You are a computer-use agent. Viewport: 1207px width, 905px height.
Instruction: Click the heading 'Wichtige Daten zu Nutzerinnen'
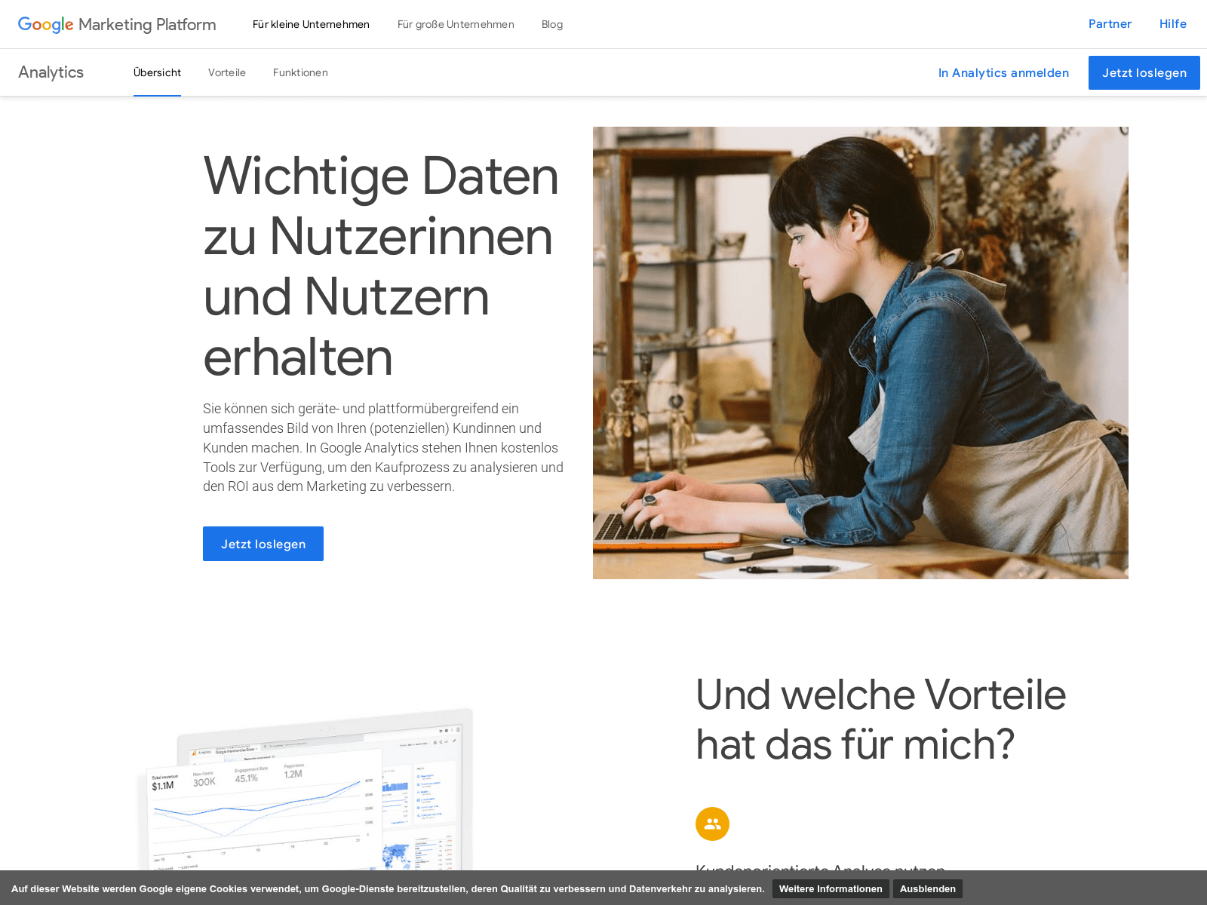pyautogui.click(x=381, y=266)
